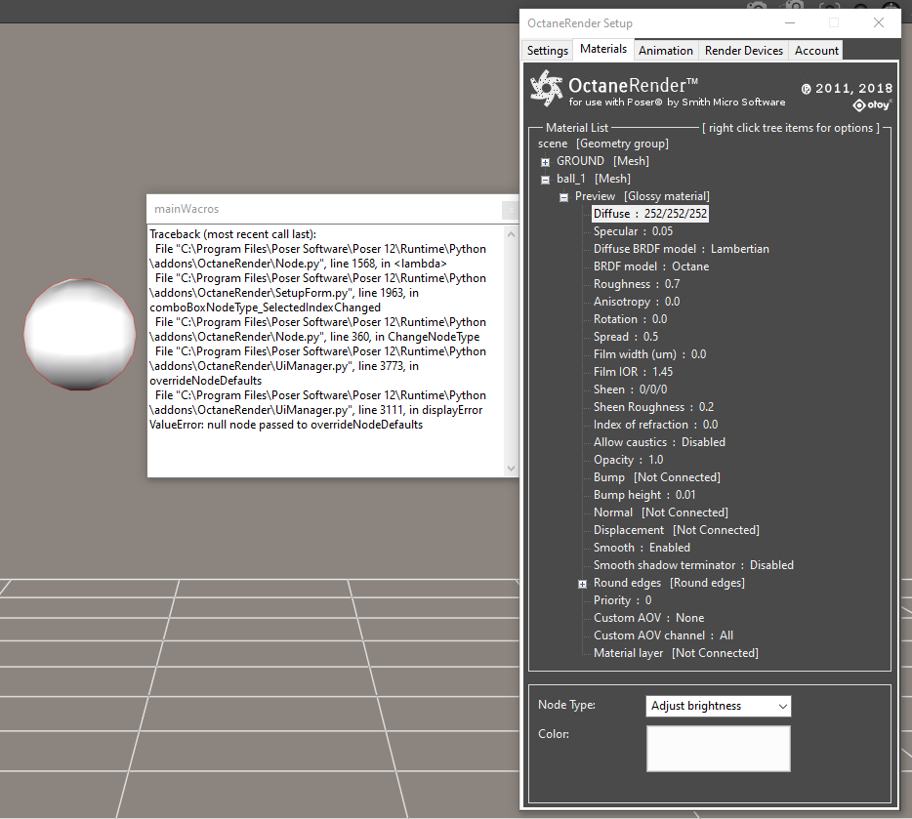Open the Render Devices tab
Screen dimensions: 912x819
743,51
